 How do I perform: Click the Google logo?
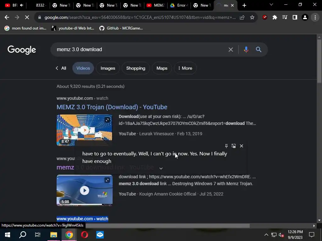coord(22,50)
